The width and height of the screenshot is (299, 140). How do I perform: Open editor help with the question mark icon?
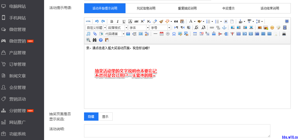101,40
